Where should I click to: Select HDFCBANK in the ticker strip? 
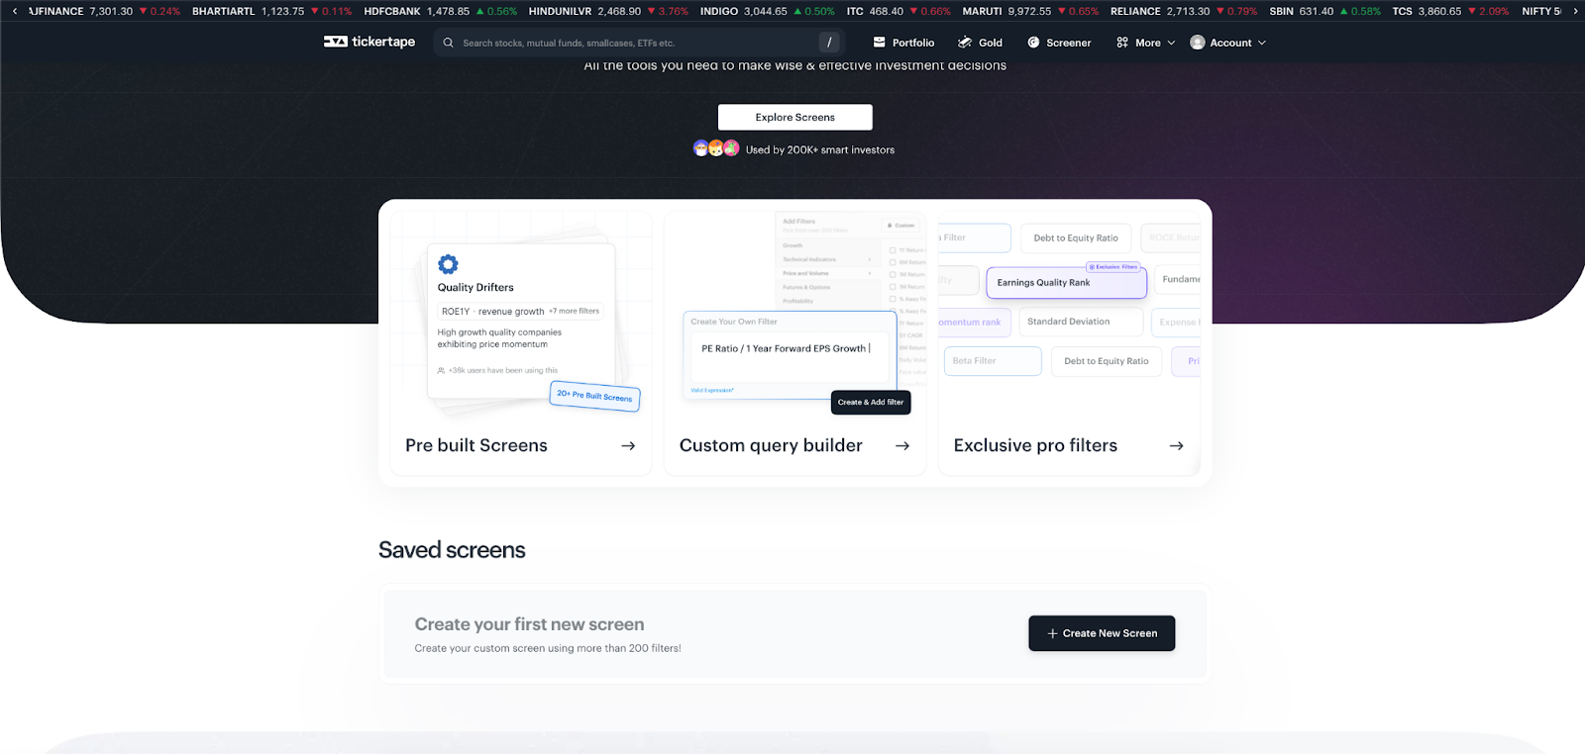440,11
